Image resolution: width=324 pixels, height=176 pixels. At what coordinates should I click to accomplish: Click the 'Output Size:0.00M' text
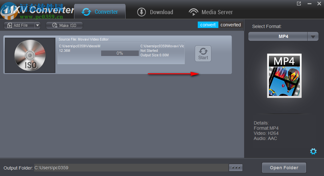tap(155, 55)
